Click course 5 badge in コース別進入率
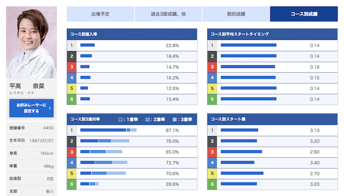This screenshot has width=344, height=196. tap(71, 88)
